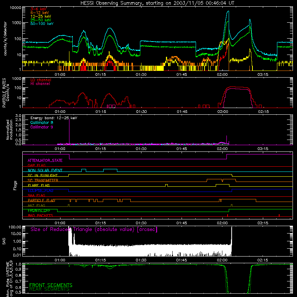Click the AAZ_FLAG label
The height and width of the screenshot is (297, 297).
click(36, 205)
